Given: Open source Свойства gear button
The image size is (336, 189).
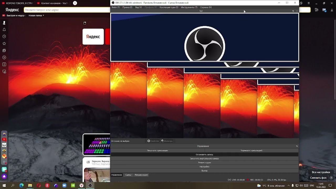Looking at the screenshot, I should coord(153,141).
